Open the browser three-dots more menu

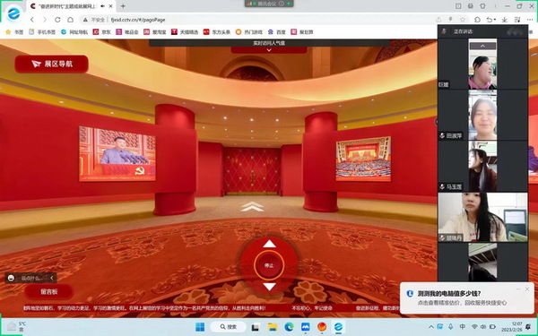pyautogui.click(x=529, y=20)
